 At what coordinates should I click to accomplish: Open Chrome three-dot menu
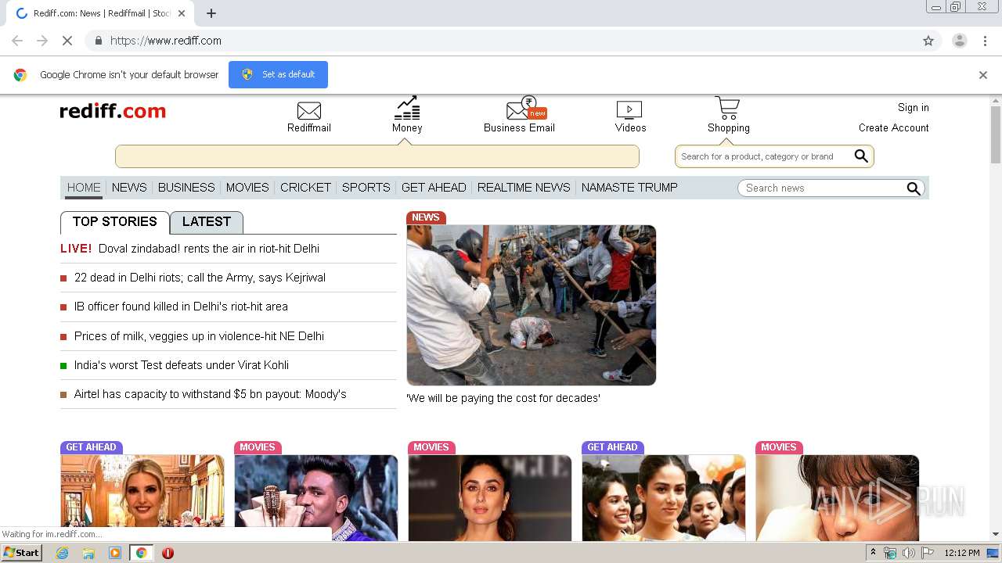click(986, 41)
